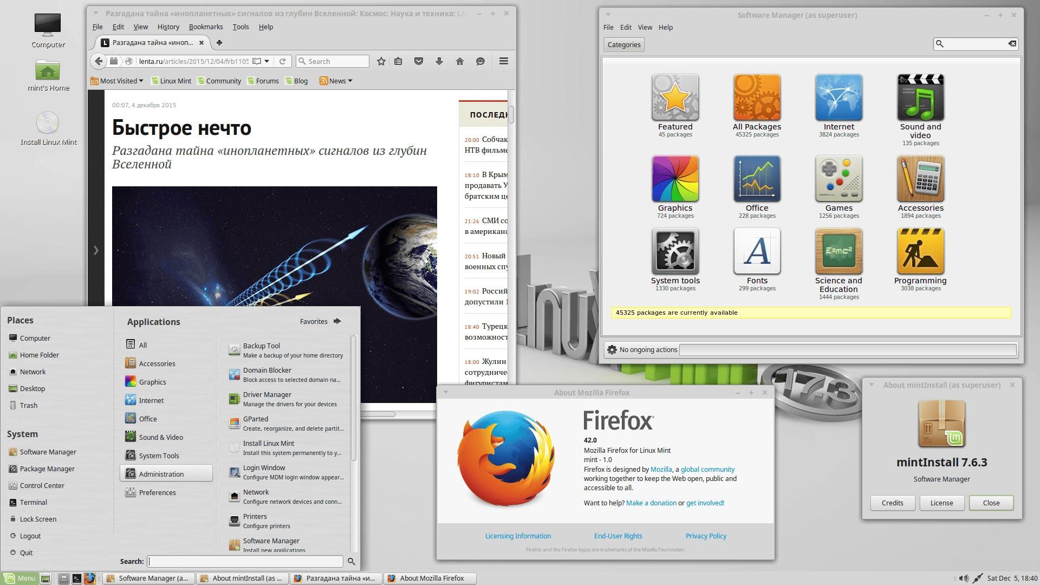Open the Firefox window title-bar menu arrow
Viewport: 1040px width, 585px height.
(96, 14)
